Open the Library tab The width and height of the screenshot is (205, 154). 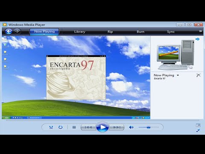79,32
